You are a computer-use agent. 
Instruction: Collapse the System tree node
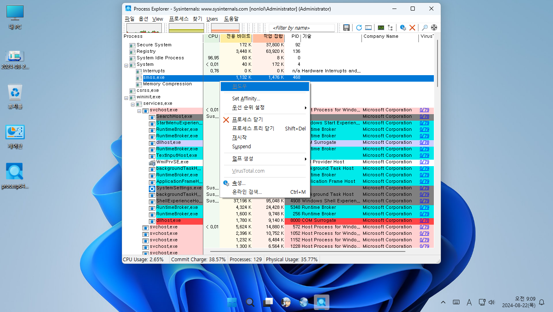tap(126, 65)
